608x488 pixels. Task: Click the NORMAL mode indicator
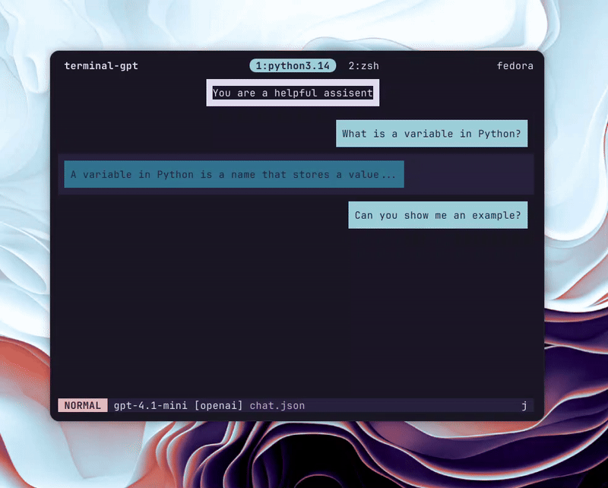coord(82,406)
